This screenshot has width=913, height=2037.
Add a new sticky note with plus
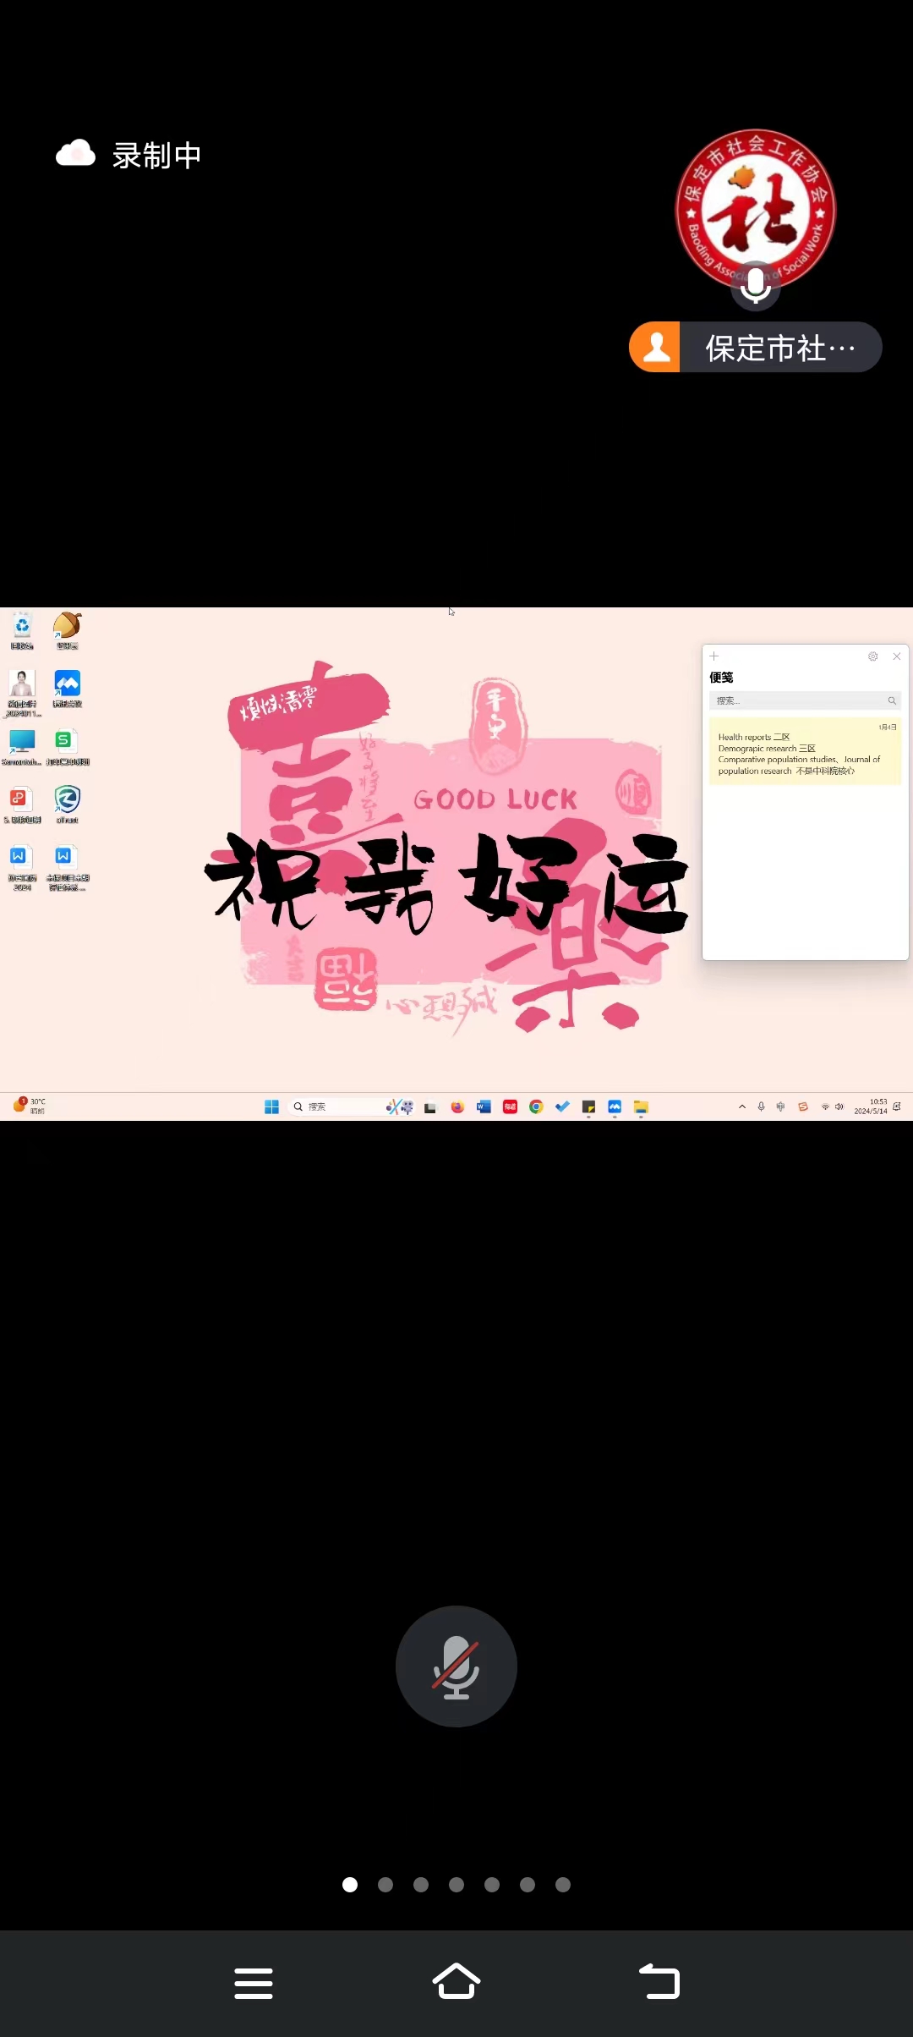[714, 656]
